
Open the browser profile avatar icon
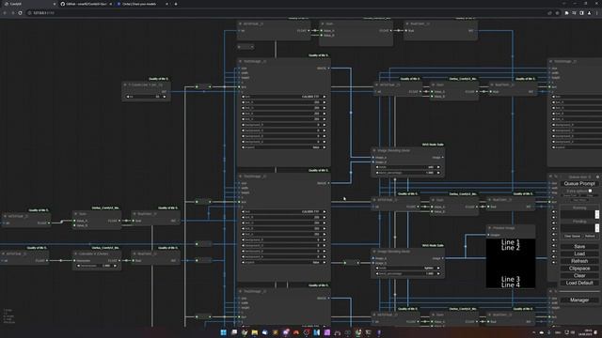tap(590, 12)
